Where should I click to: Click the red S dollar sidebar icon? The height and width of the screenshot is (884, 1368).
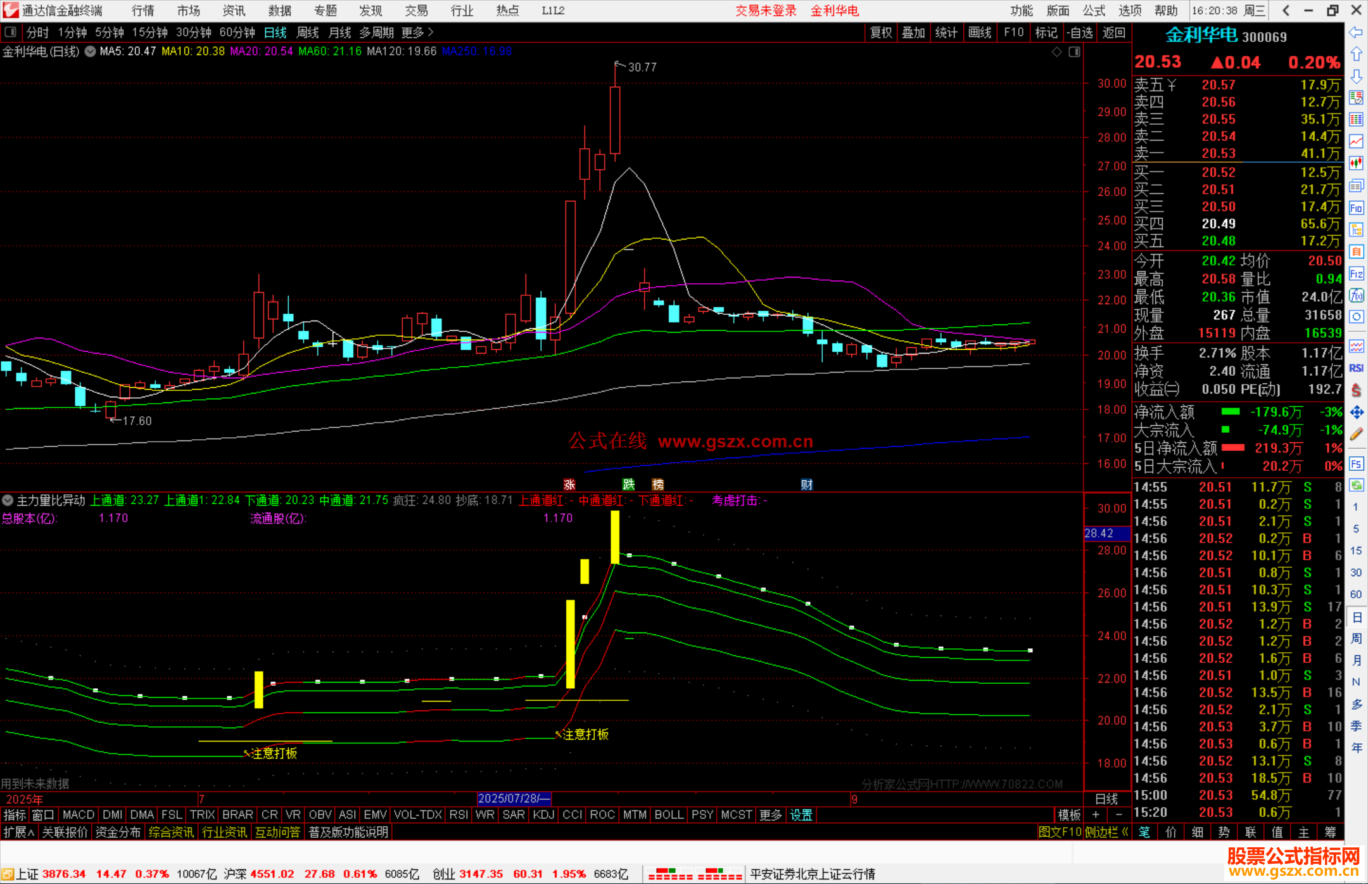(1356, 390)
